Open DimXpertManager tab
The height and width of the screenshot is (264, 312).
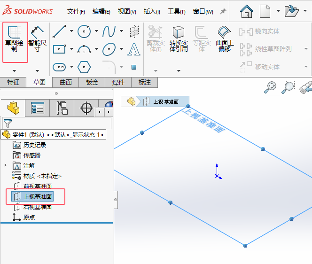click(x=86, y=108)
